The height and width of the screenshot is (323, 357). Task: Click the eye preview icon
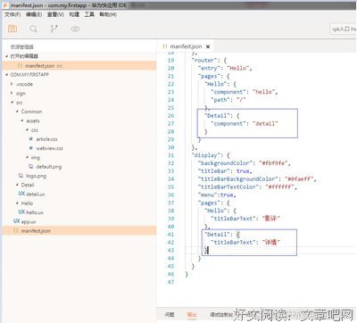tap(75, 29)
